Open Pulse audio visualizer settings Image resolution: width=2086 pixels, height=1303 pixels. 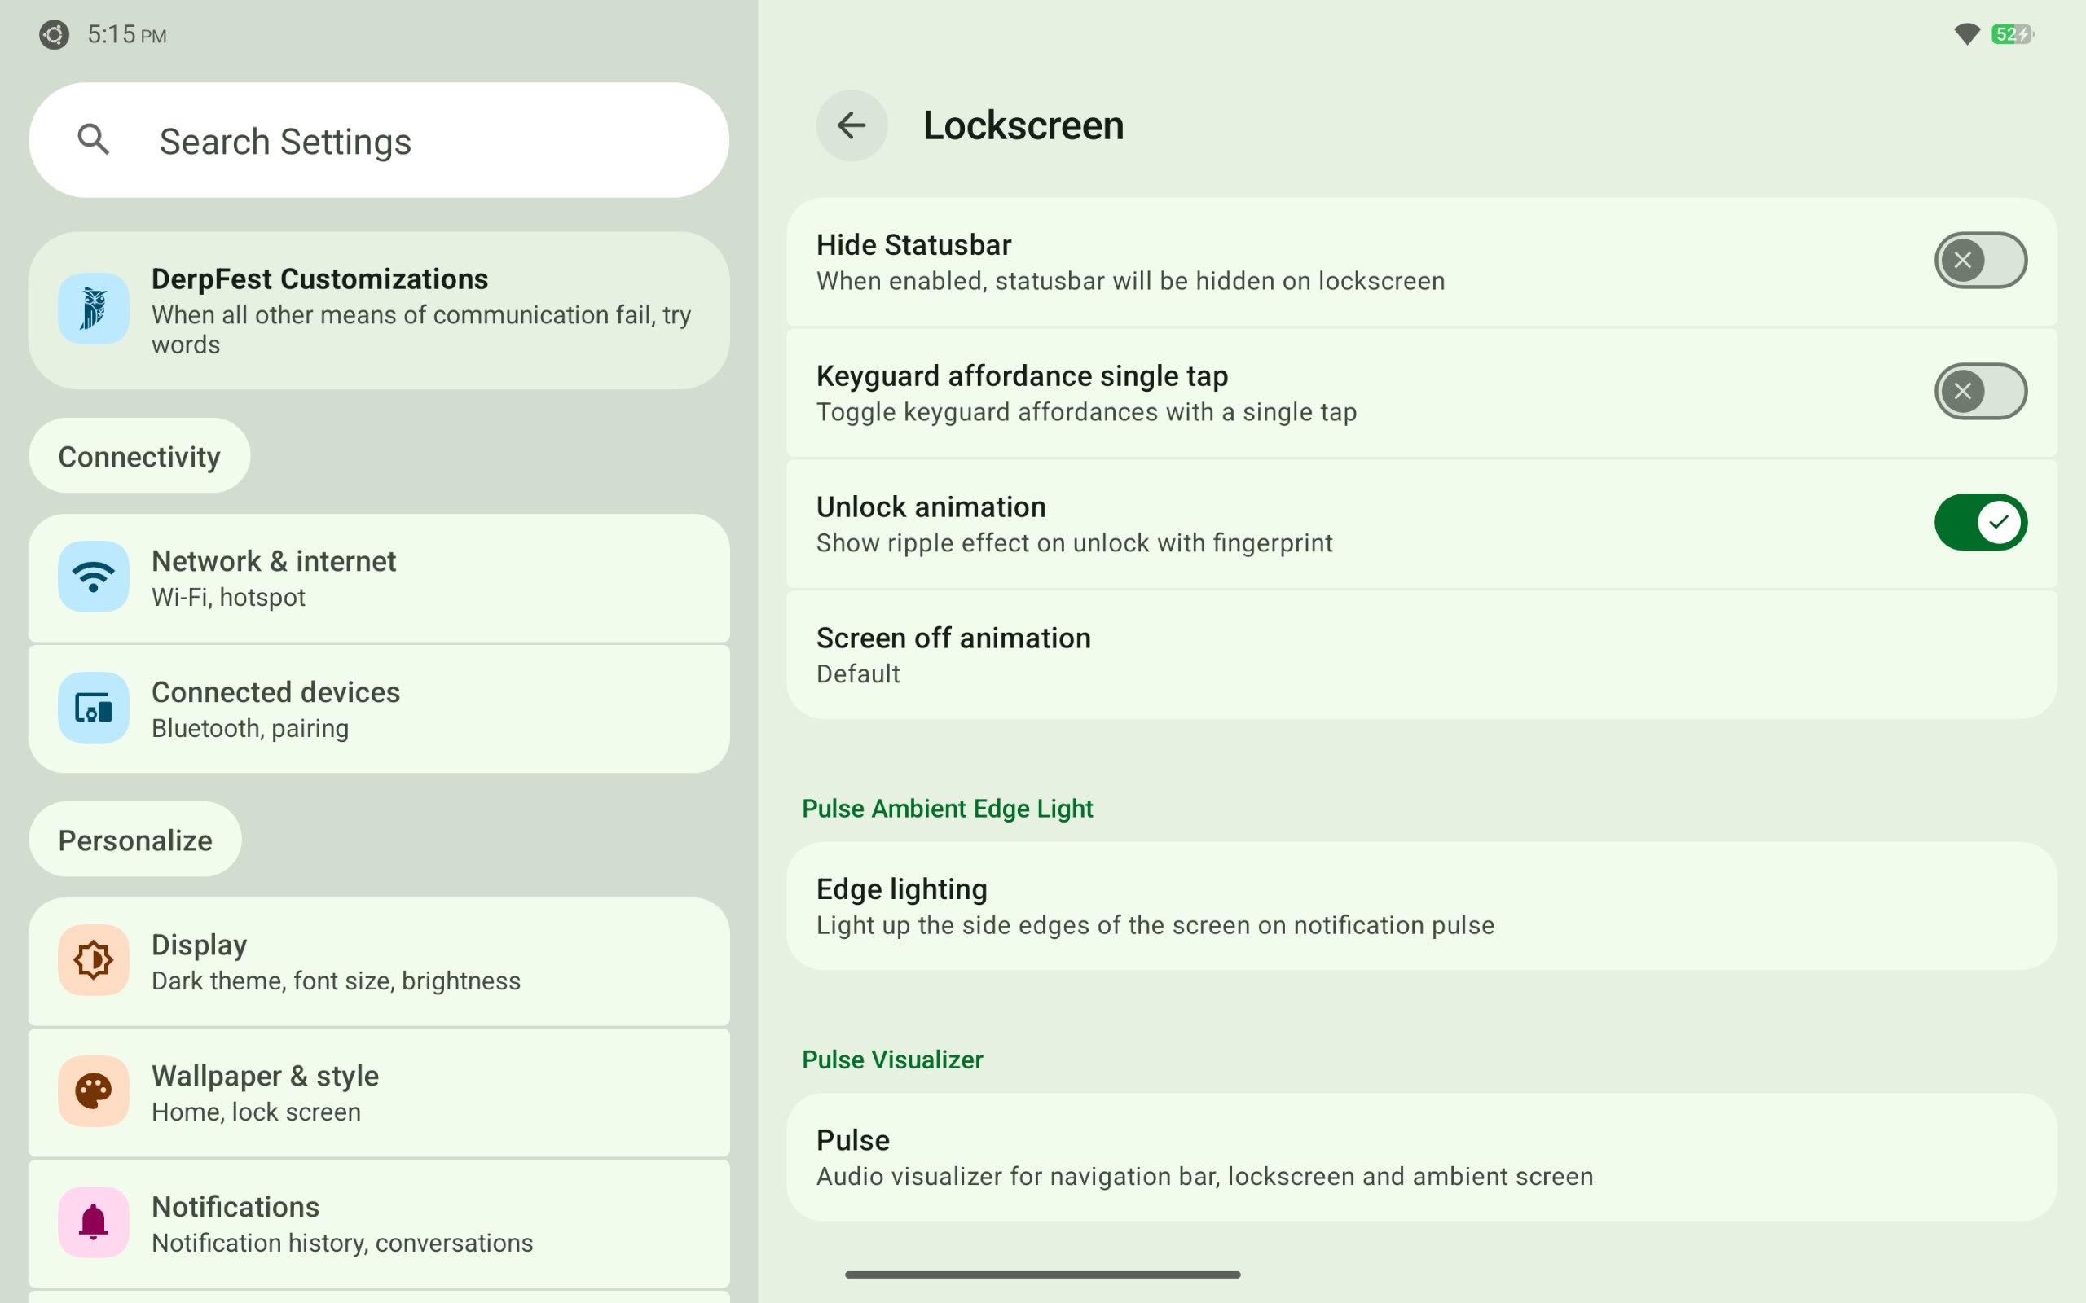coord(1420,1157)
